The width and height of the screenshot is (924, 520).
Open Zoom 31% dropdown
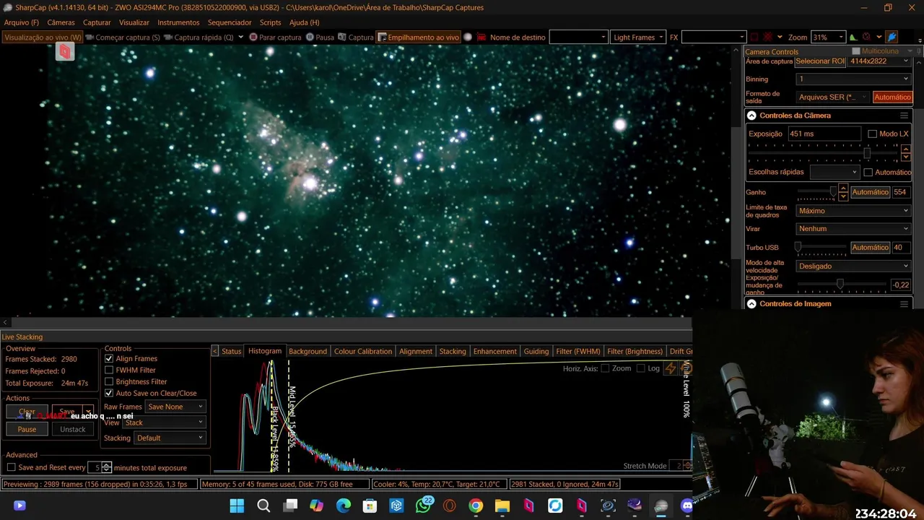tap(828, 37)
